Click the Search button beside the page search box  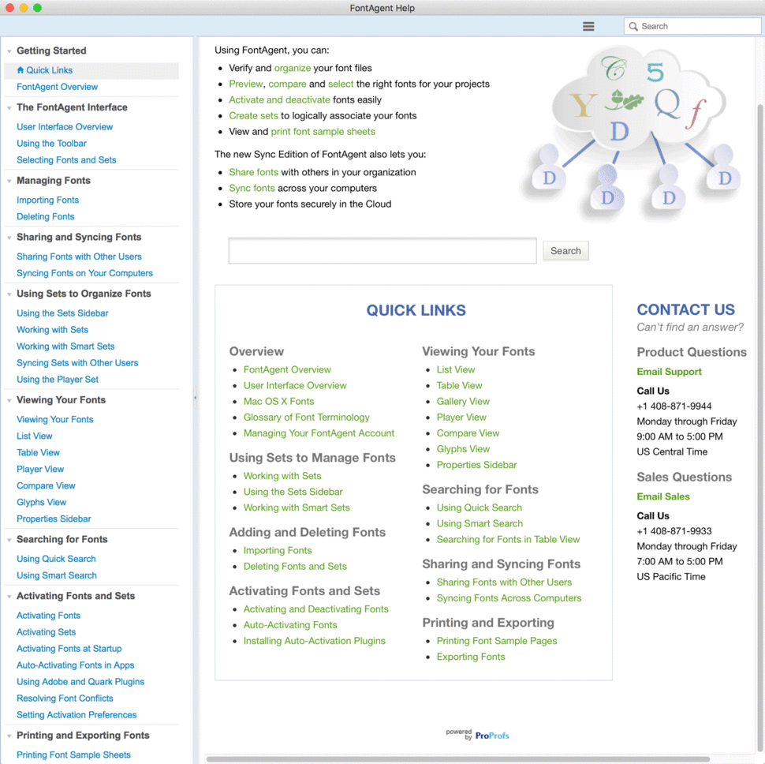(x=565, y=251)
